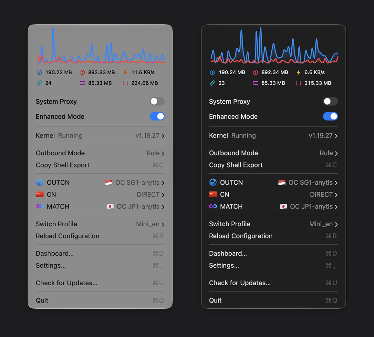Image resolution: width=374 pixels, height=337 pixels.
Task: Click the Japan flag icon in dark menu
Action: [x=283, y=206]
